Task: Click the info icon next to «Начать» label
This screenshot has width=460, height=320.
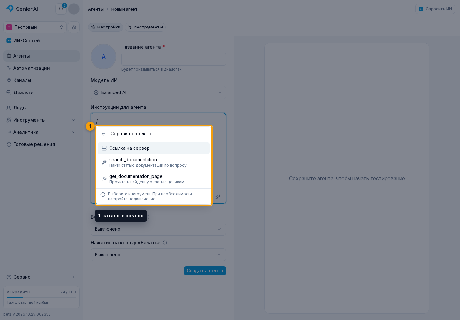Action: point(165,243)
